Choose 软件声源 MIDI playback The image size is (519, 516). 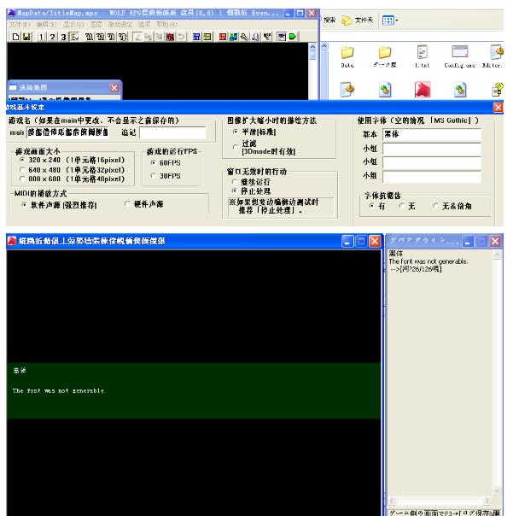[x=24, y=205]
